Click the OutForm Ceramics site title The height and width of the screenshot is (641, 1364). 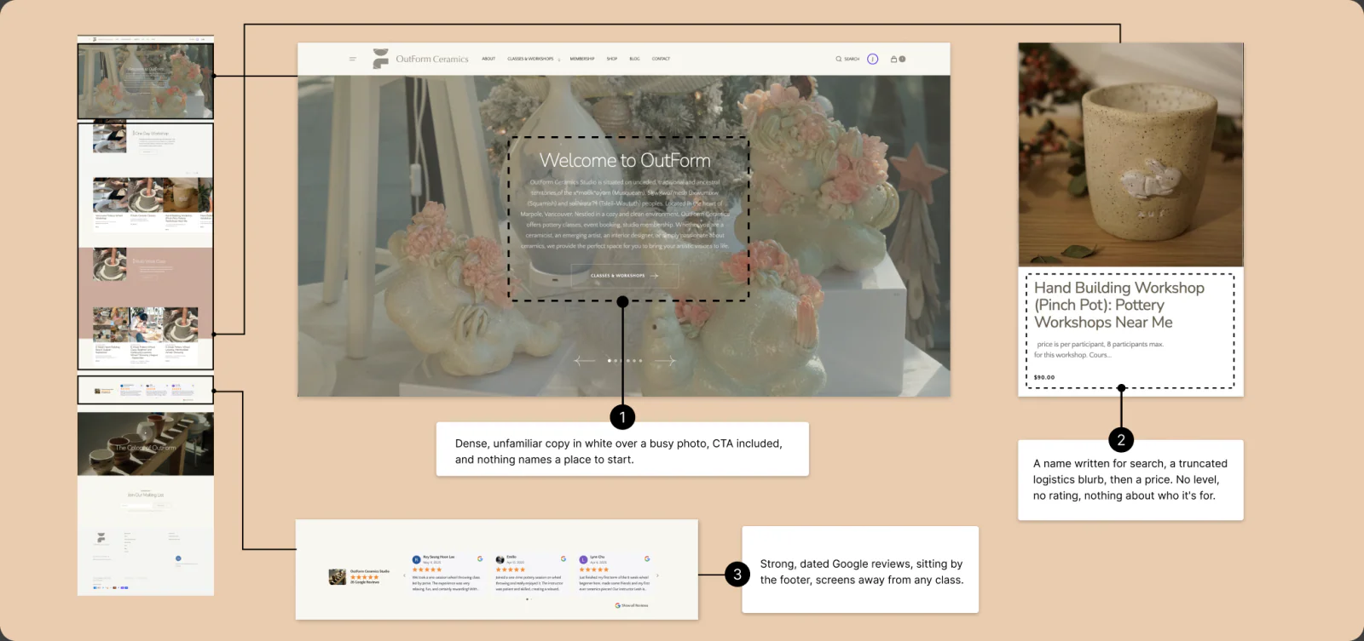coord(432,59)
